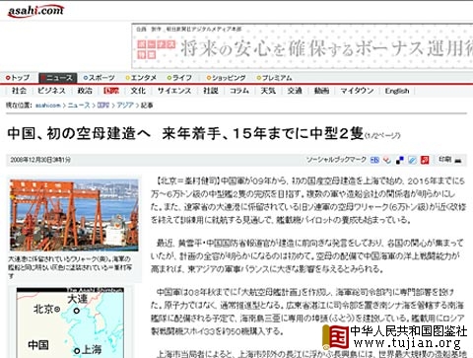Select the English edition link
473x358 pixels.
point(397,91)
